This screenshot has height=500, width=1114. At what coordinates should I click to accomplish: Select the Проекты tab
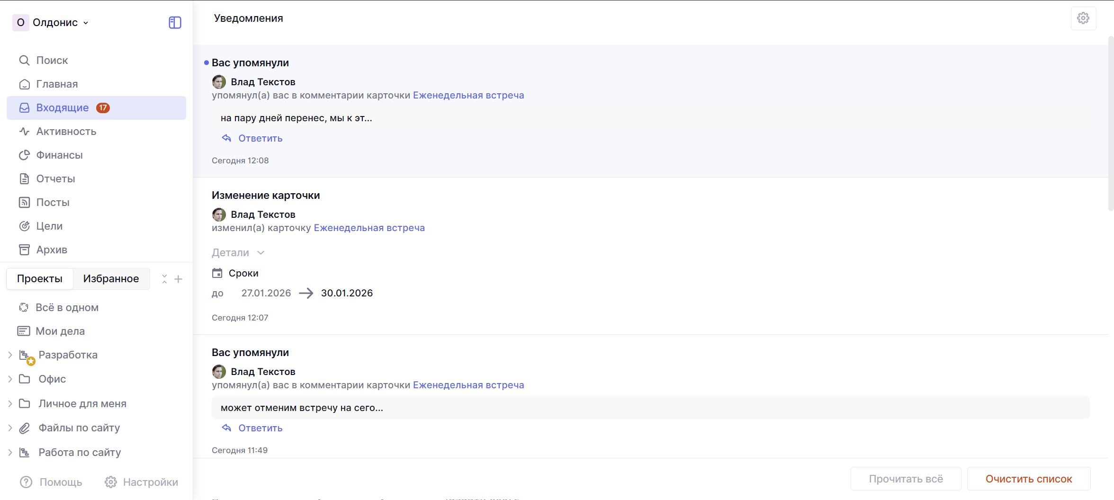click(x=40, y=279)
